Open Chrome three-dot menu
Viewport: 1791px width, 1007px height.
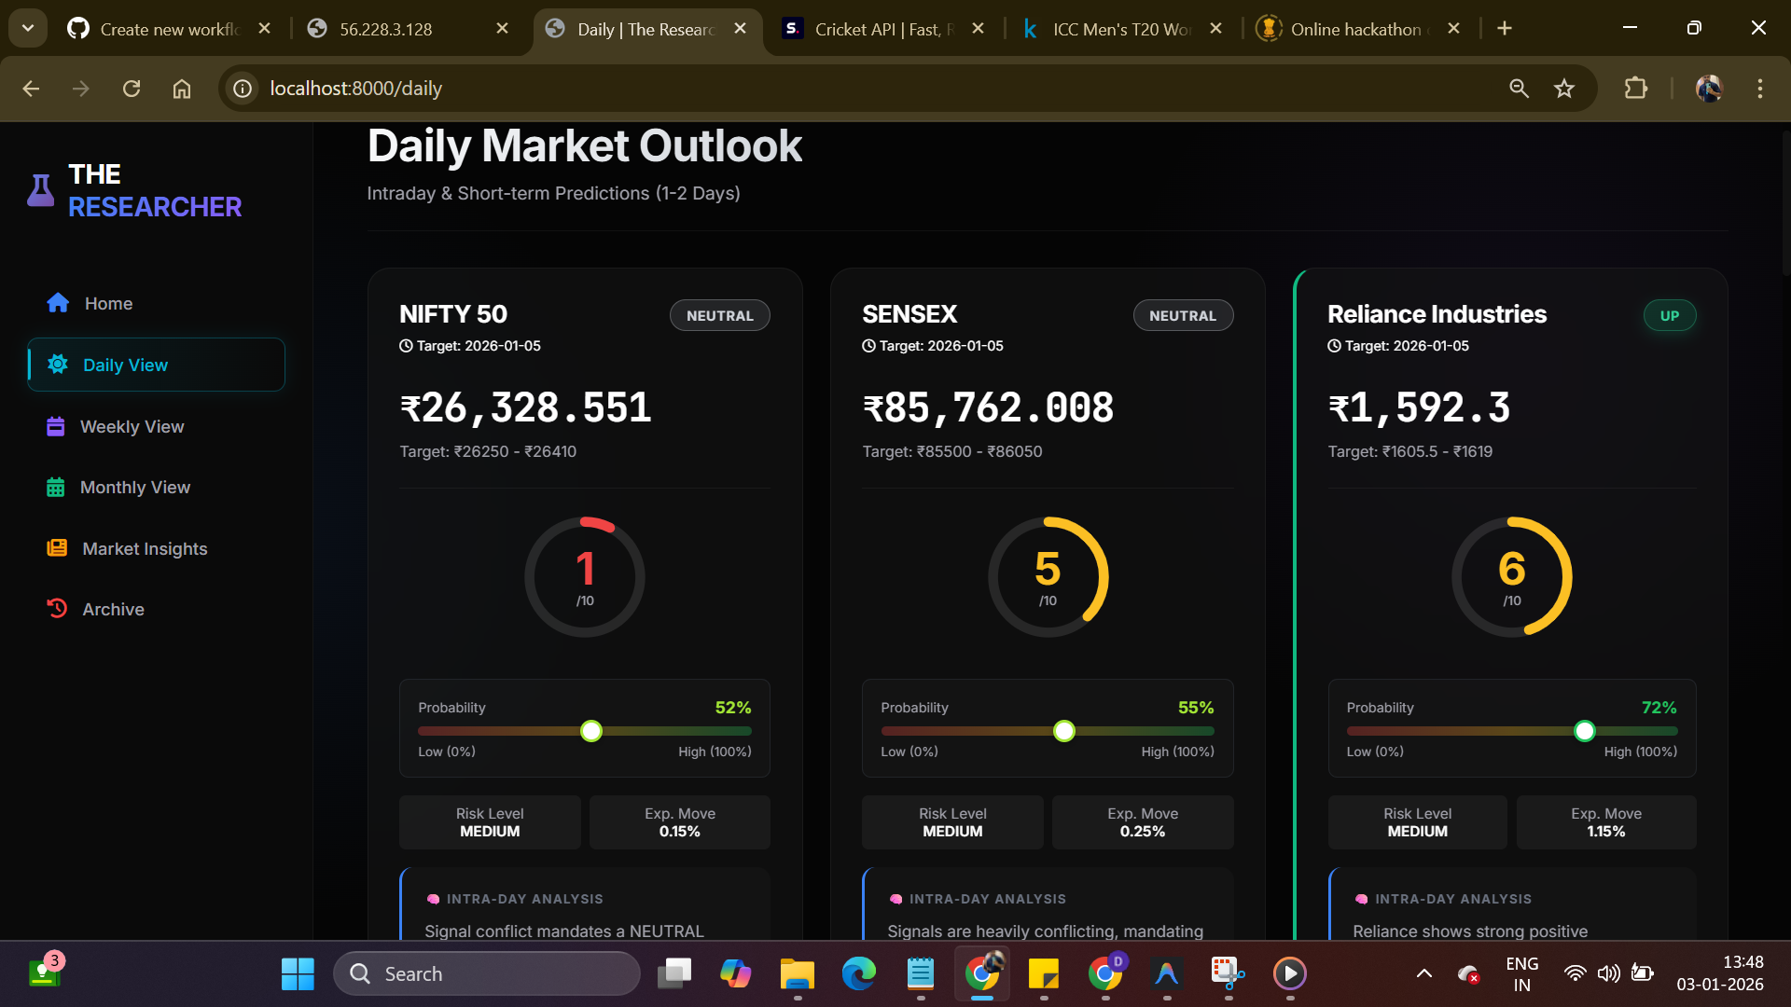[x=1759, y=89]
